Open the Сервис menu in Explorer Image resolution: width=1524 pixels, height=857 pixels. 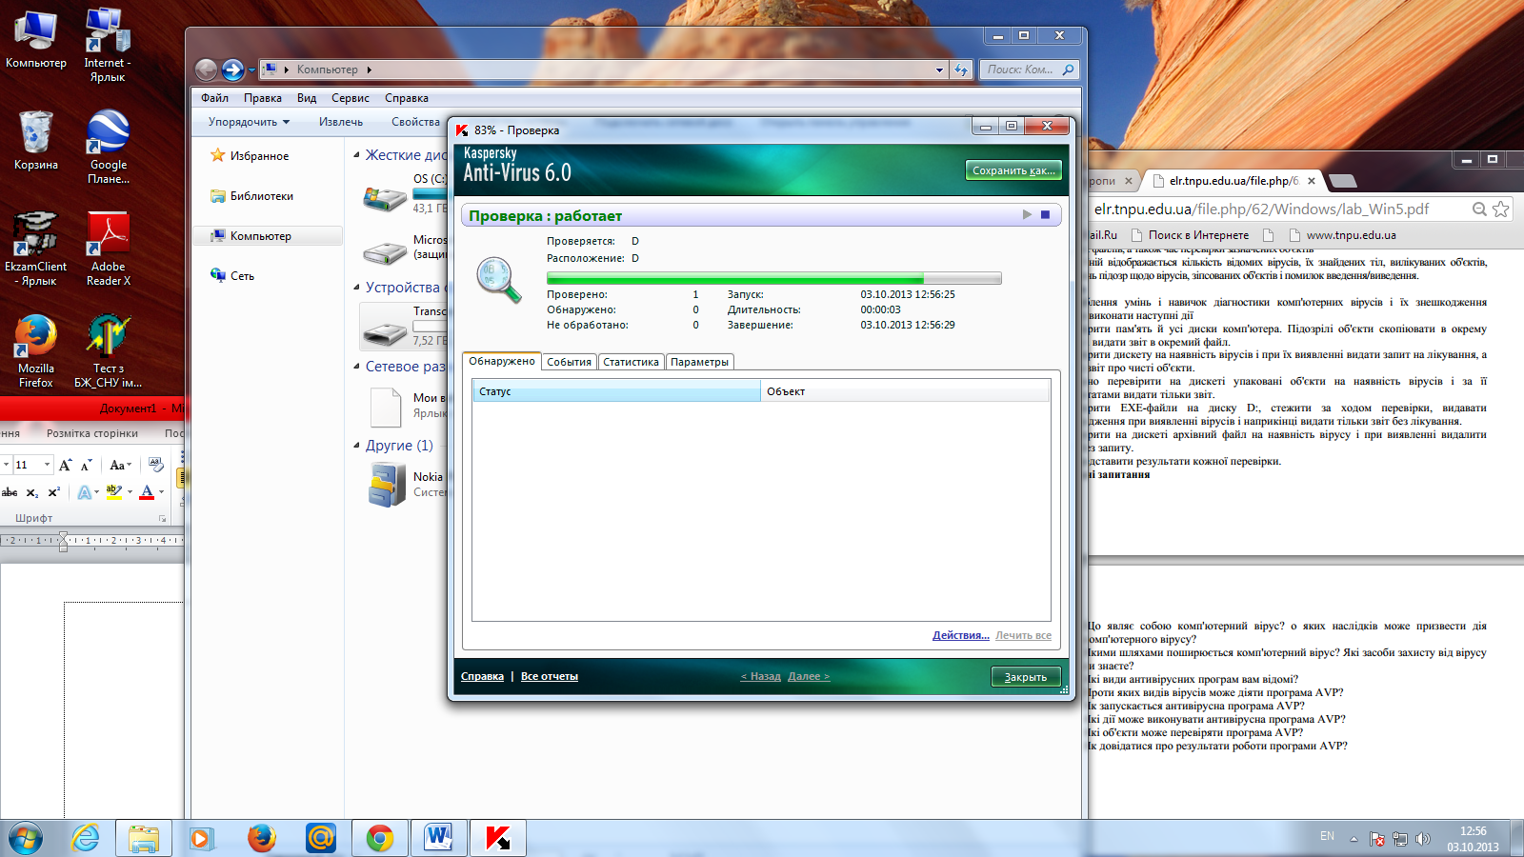(351, 98)
